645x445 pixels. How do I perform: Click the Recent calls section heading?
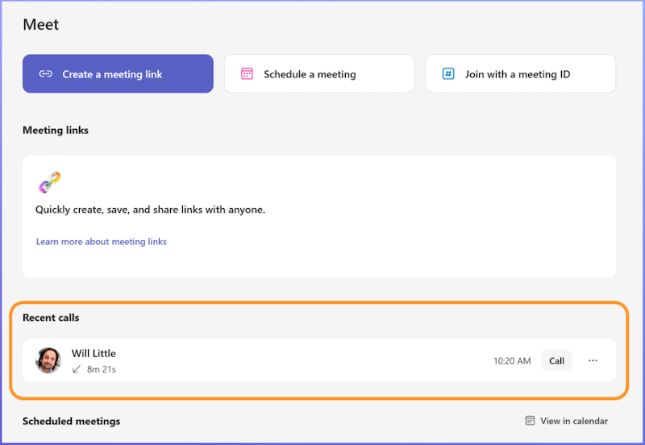[x=51, y=318]
